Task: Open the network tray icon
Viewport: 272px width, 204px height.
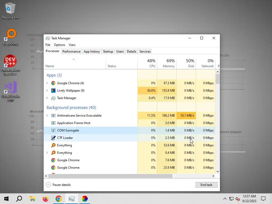Action: point(231,199)
